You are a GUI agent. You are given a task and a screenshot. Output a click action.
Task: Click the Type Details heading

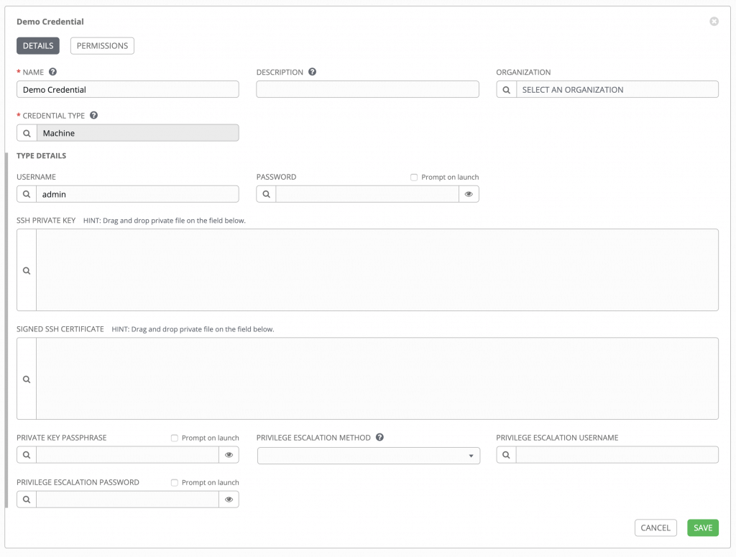coord(41,156)
